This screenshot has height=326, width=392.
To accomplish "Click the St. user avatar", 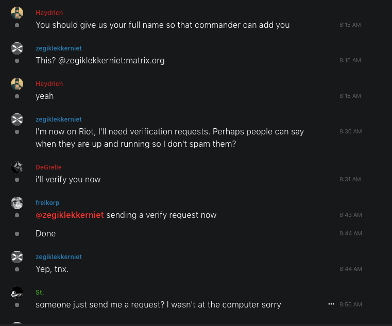I will pos(17,292).
